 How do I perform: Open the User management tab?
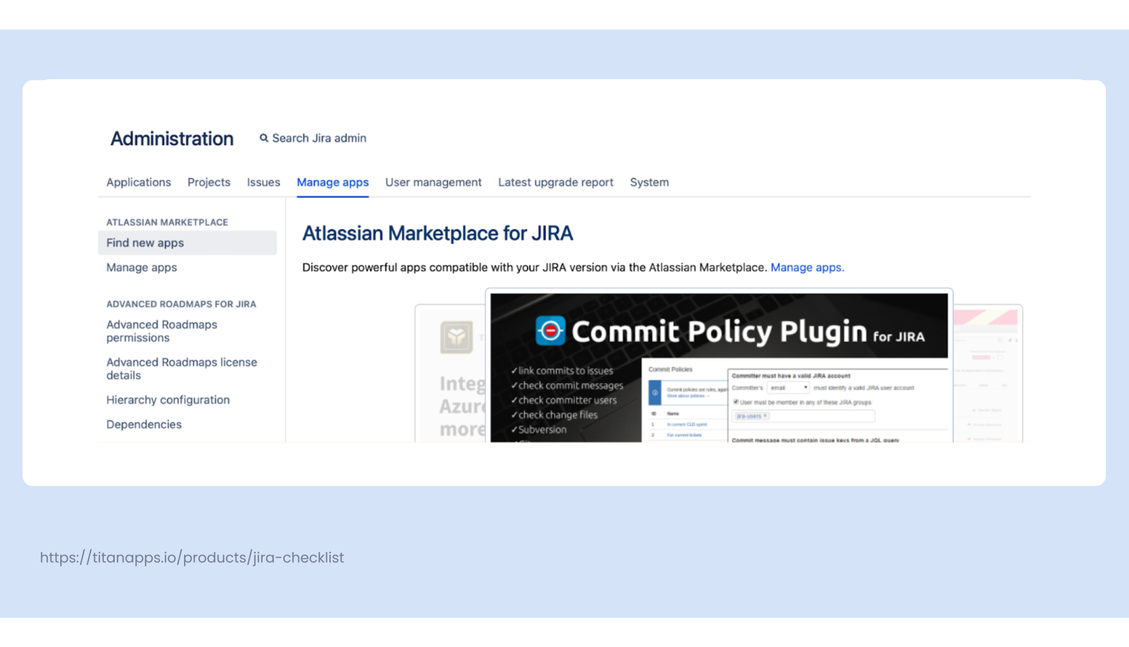pos(433,182)
